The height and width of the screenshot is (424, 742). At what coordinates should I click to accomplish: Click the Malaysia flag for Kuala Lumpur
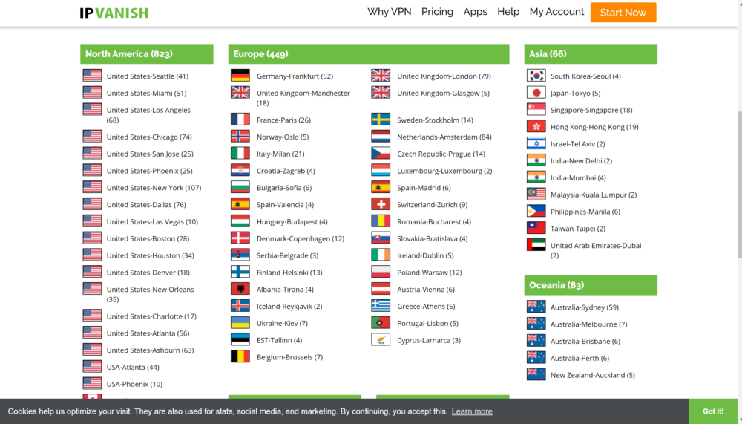pyautogui.click(x=536, y=195)
